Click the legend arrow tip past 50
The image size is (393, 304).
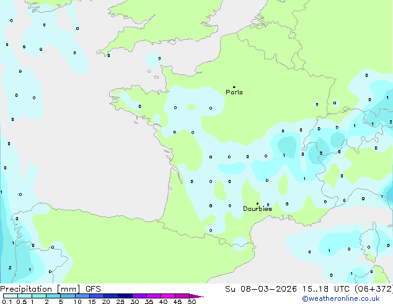coord(196,296)
